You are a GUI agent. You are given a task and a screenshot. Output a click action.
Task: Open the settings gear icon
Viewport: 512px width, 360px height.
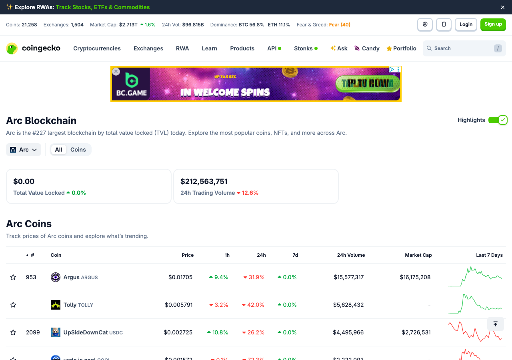click(425, 24)
